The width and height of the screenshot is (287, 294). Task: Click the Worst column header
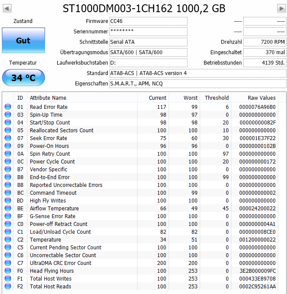[185, 98]
